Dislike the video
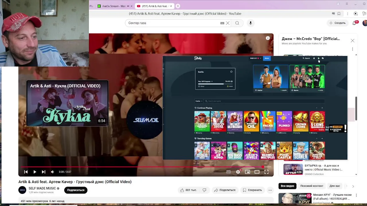The height and width of the screenshot is (206, 367). [x=204, y=190]
